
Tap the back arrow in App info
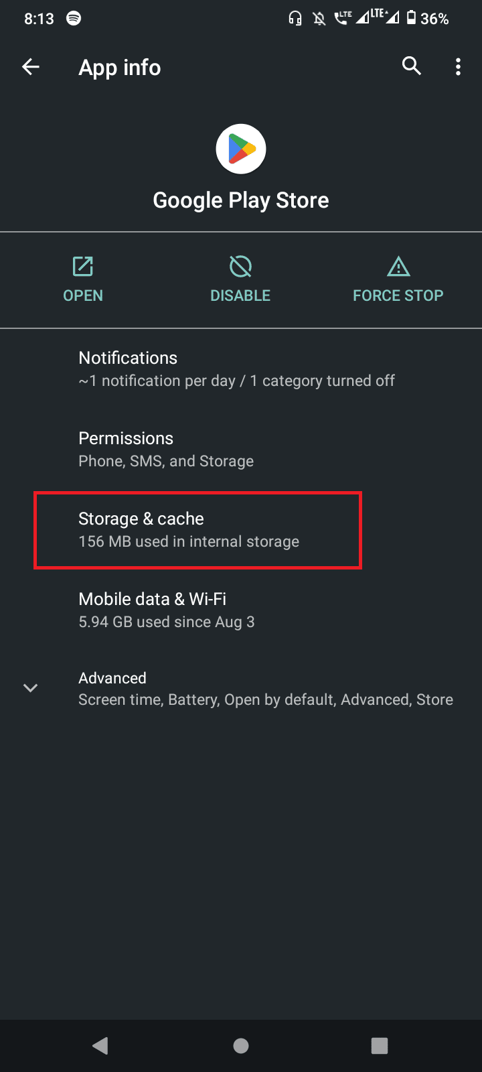(30, 66)
